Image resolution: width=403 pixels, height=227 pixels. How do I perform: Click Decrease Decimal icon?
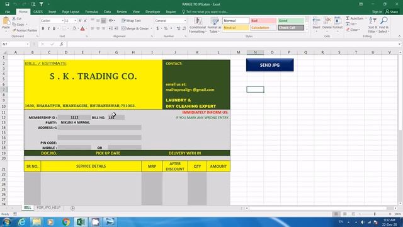pyautogui.click(x=184, y=28)
